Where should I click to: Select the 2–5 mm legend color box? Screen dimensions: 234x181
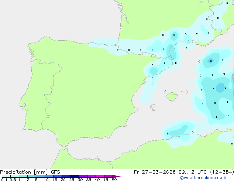(32, 176)
